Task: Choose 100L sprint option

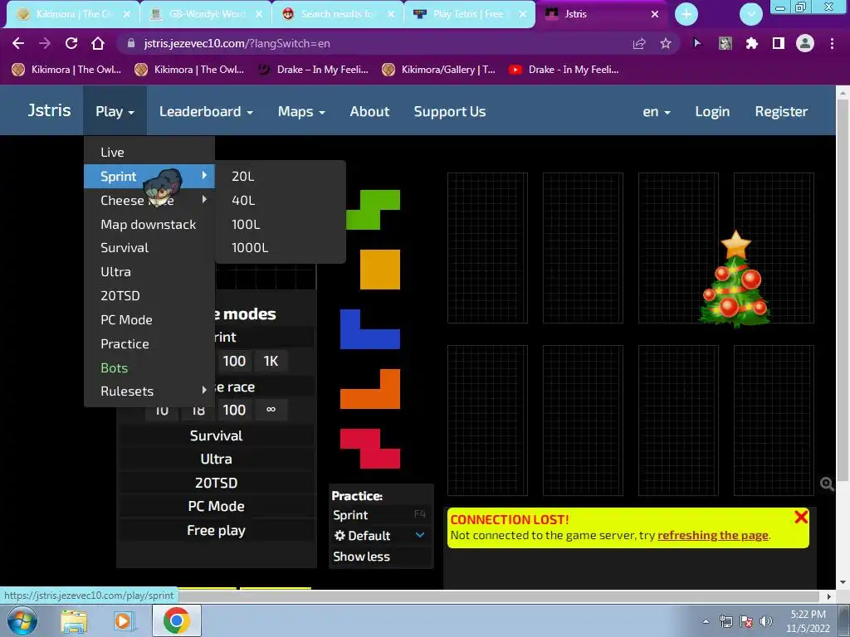Action: coord(281,224)
